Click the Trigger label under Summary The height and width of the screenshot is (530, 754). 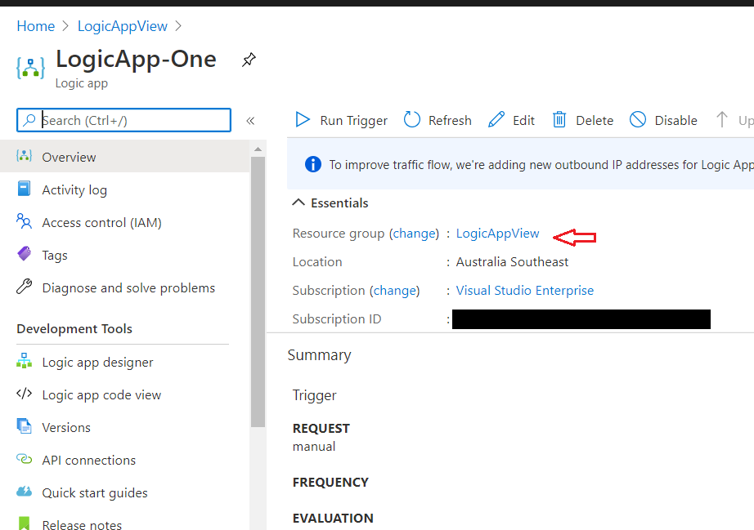pyautogui.click(x=315, y=395)
